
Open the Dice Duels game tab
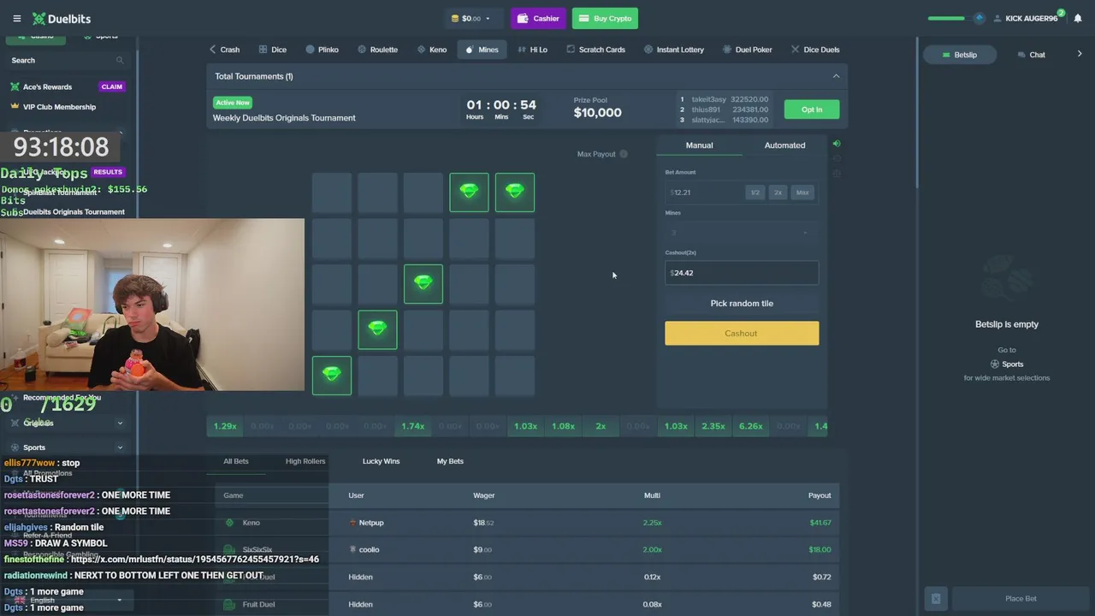815,50
